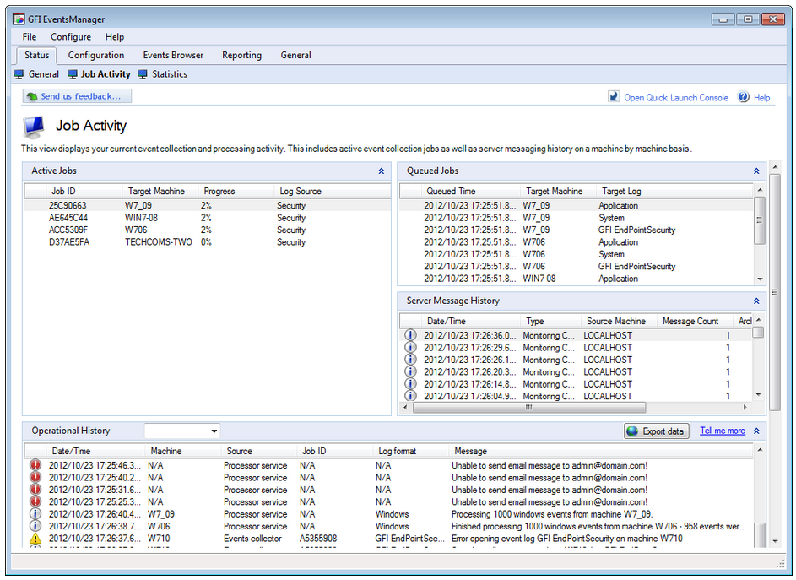Click the error icon for 17:25:25.3 entry
796x580 pixels.
click(35, 501)
